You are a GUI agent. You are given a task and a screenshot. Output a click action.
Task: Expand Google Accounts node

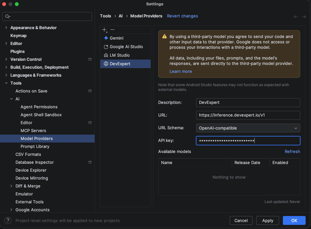point(11,210)
